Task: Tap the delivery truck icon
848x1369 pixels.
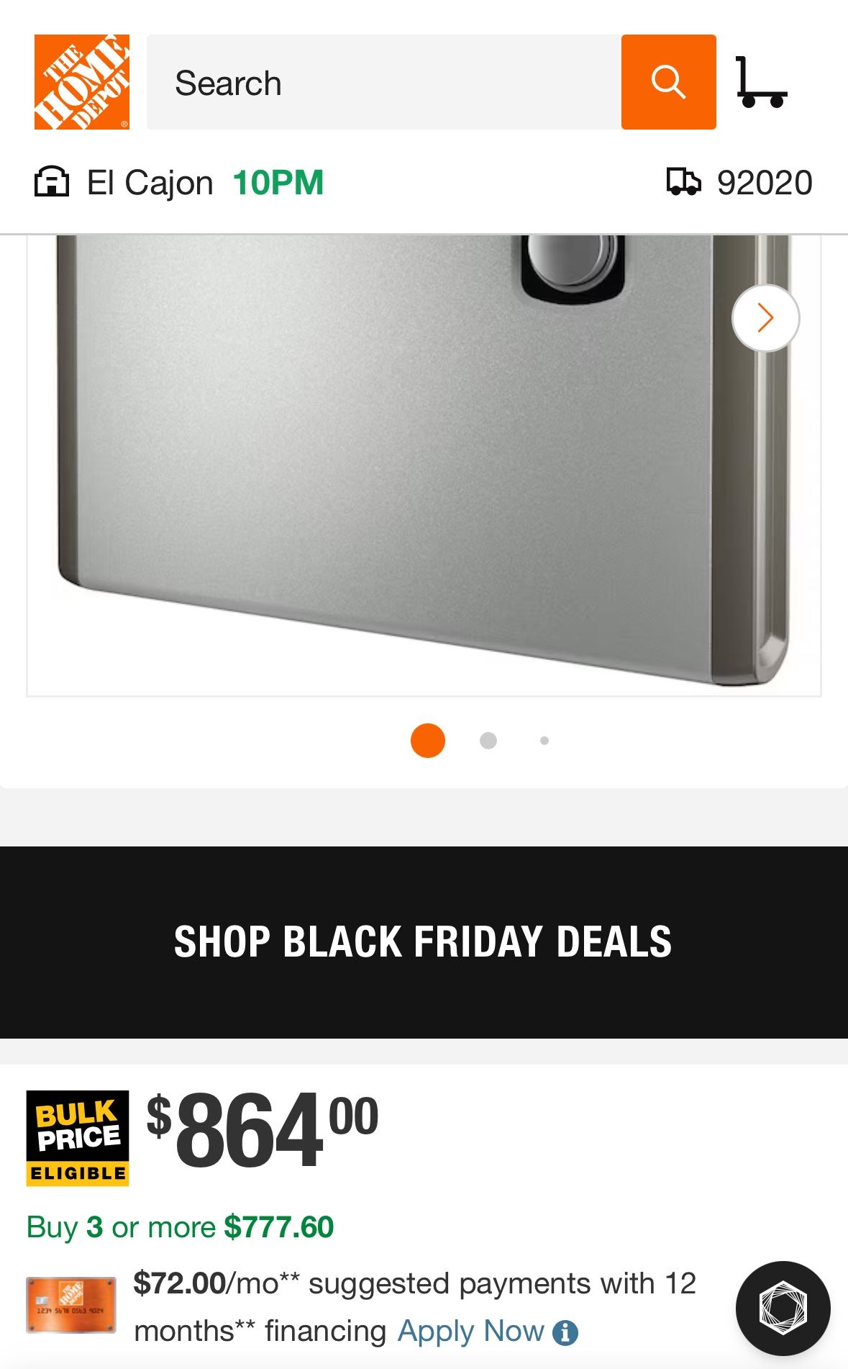Action: tap(683, 182)
